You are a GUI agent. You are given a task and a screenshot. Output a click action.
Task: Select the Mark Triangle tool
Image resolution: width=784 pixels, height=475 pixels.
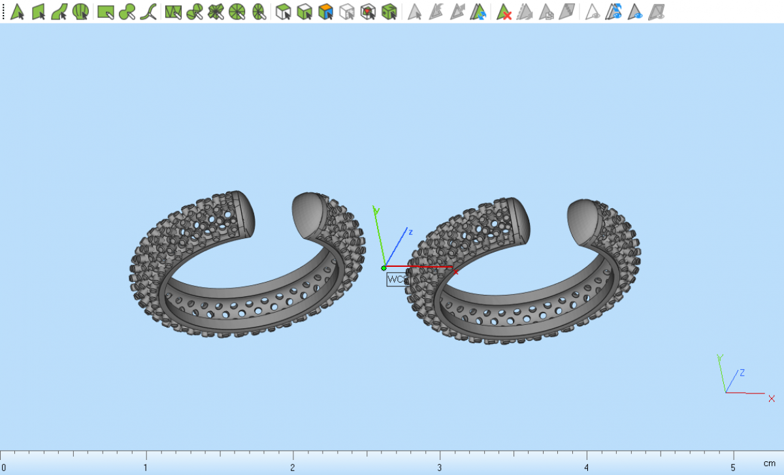[x=18, y=11]
